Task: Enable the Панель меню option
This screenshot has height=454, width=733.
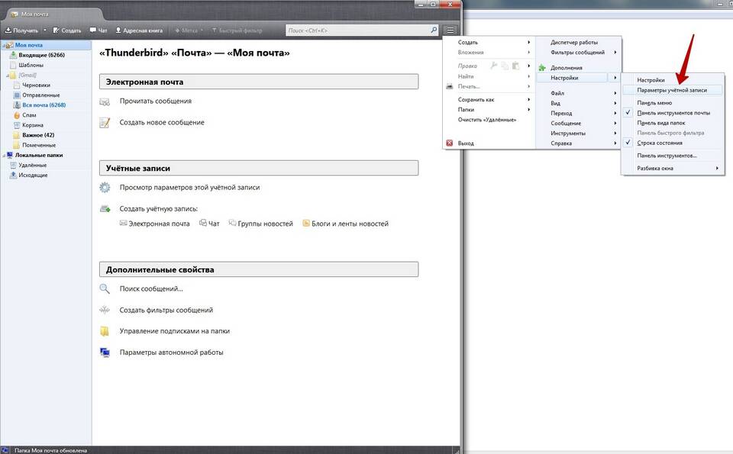Action: pos(654,103)
